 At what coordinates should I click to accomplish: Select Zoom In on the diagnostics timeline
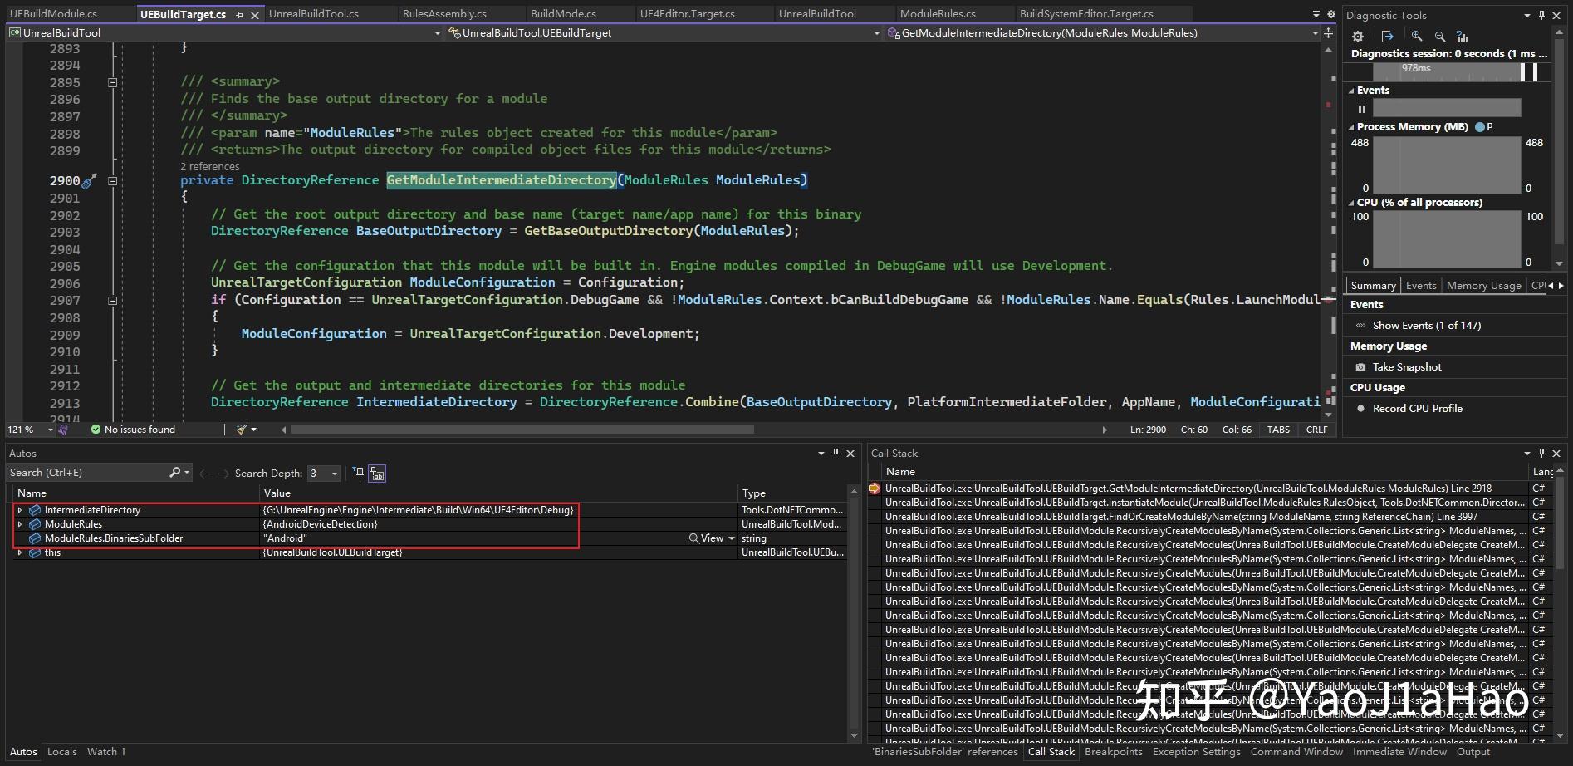[x=1417, y=37]
